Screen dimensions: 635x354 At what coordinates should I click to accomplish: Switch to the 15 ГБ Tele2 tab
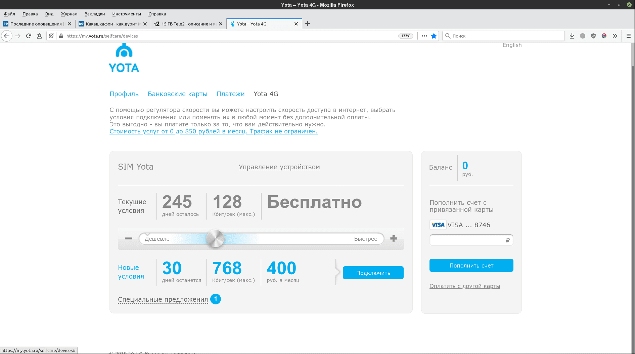point(186,24)
